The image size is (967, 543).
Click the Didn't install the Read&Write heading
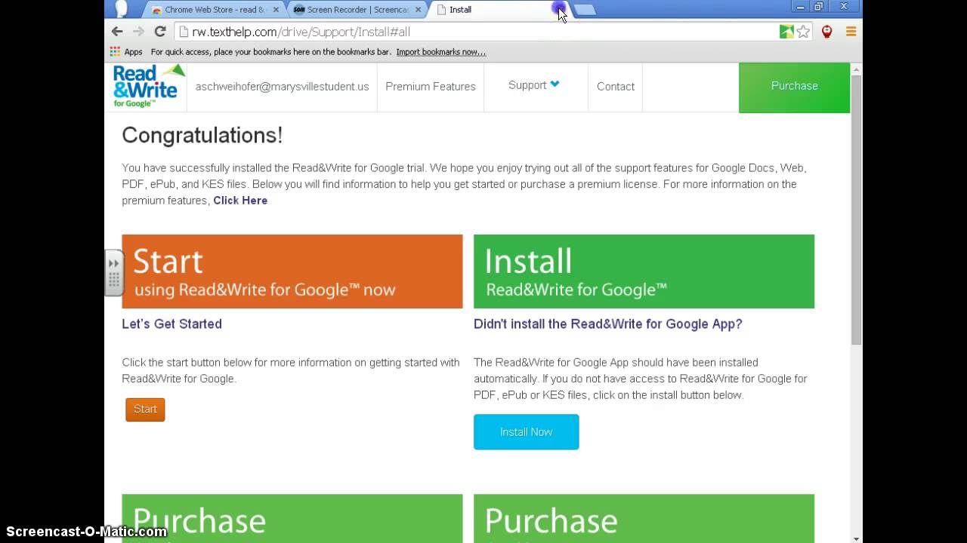[x=608, y=324]
